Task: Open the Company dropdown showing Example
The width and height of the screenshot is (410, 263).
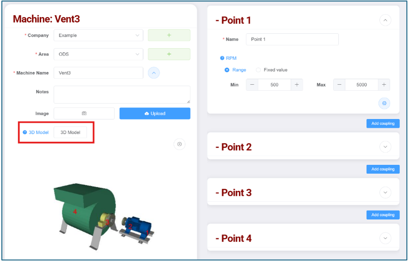Action: click(x=98, y=35)
